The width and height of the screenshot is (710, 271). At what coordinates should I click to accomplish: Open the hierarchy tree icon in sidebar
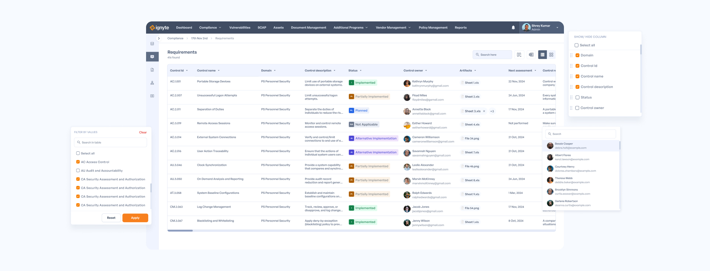152,83
